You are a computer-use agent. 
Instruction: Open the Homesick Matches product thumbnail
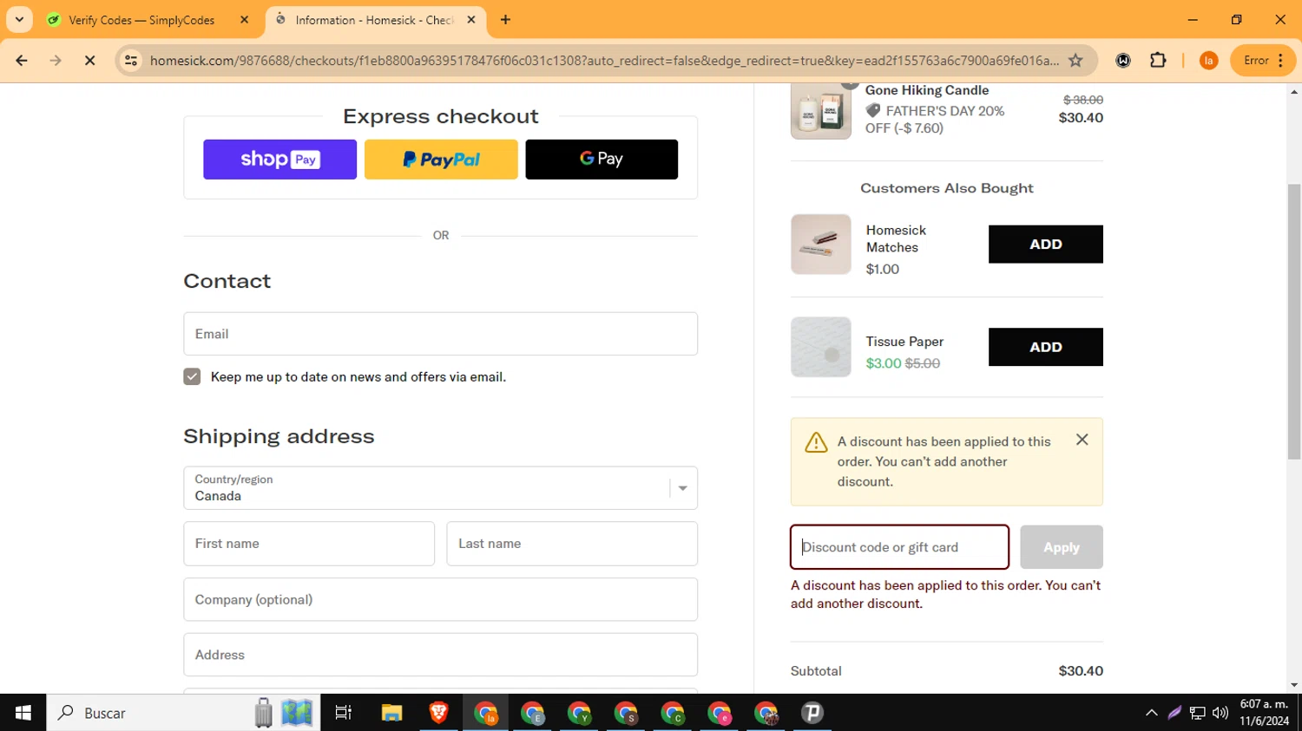[820, 245]
